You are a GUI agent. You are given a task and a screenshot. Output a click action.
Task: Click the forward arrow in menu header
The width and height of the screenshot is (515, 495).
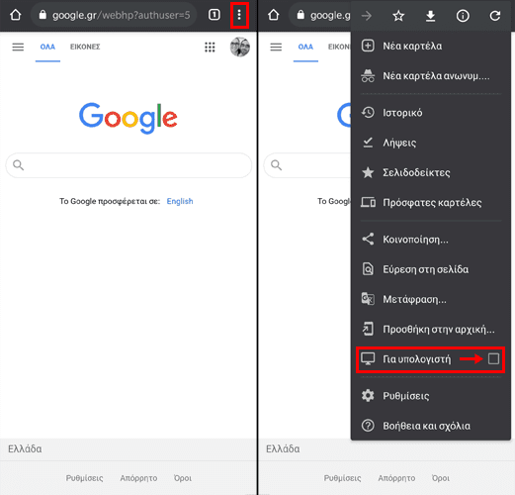coord(367,16)
